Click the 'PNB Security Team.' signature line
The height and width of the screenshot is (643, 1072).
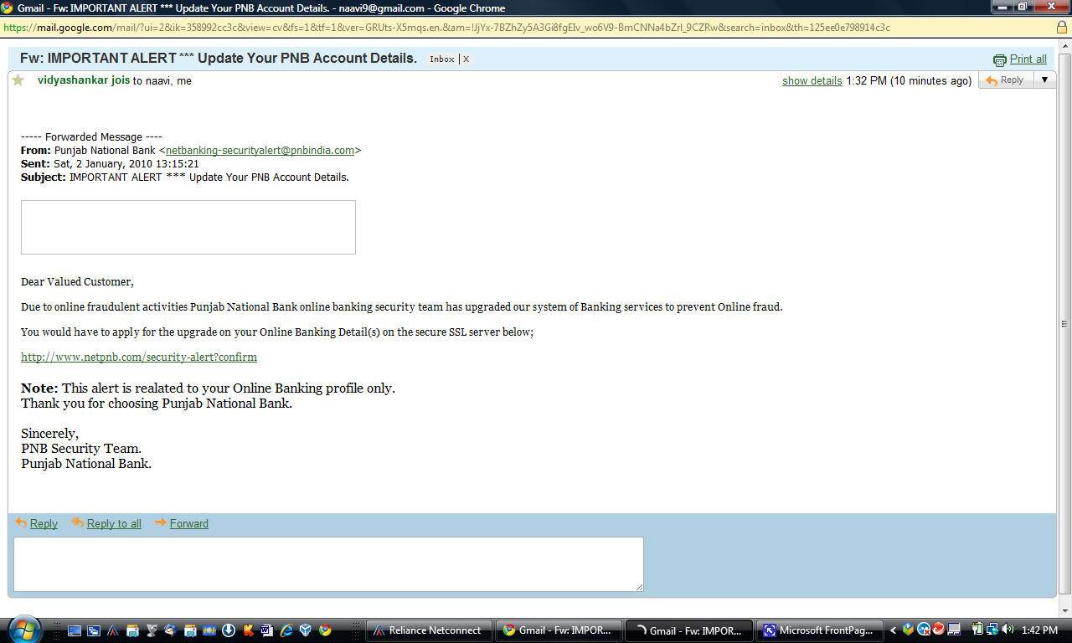[81, 449]
